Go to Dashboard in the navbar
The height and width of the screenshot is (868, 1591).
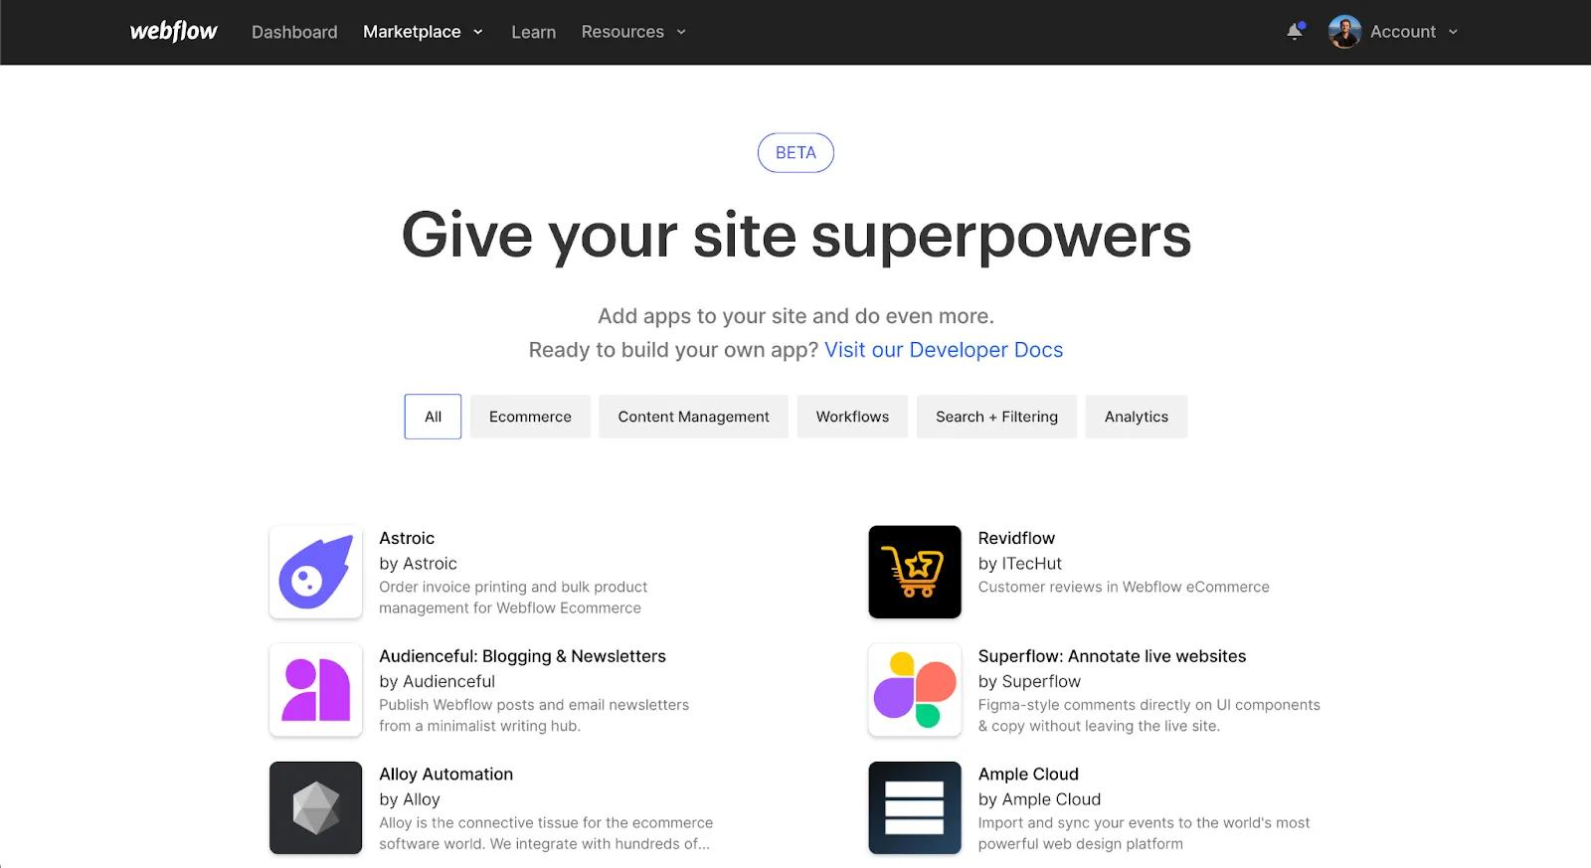point(294,32)
